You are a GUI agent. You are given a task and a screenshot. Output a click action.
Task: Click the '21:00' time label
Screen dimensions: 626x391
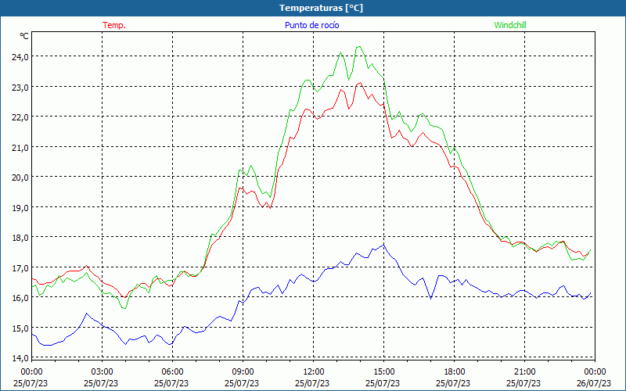[524, 372]
